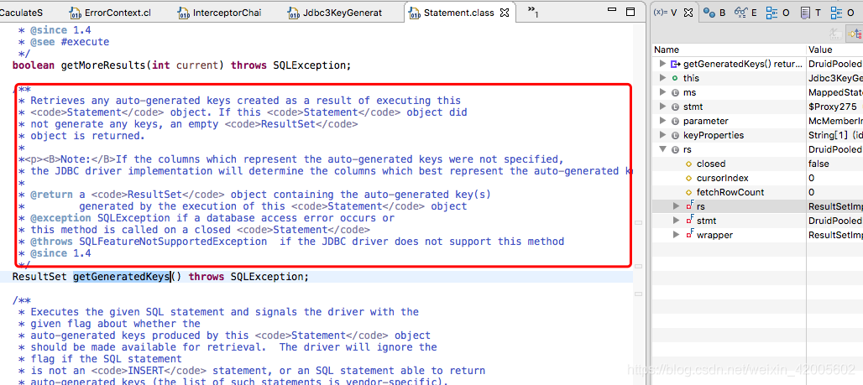Close the Variables view
863x385 pixels.
pos(688,13)
